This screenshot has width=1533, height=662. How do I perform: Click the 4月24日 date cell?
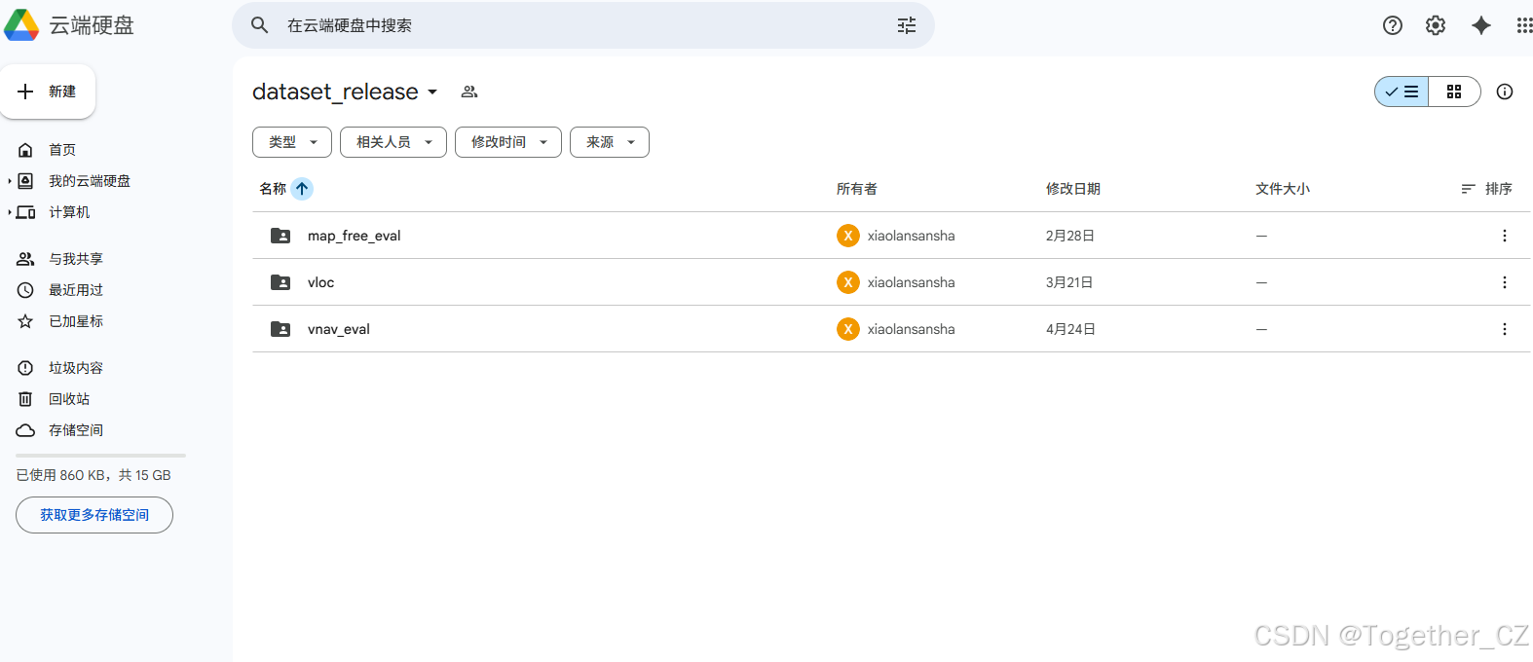tap(1071, 329)
